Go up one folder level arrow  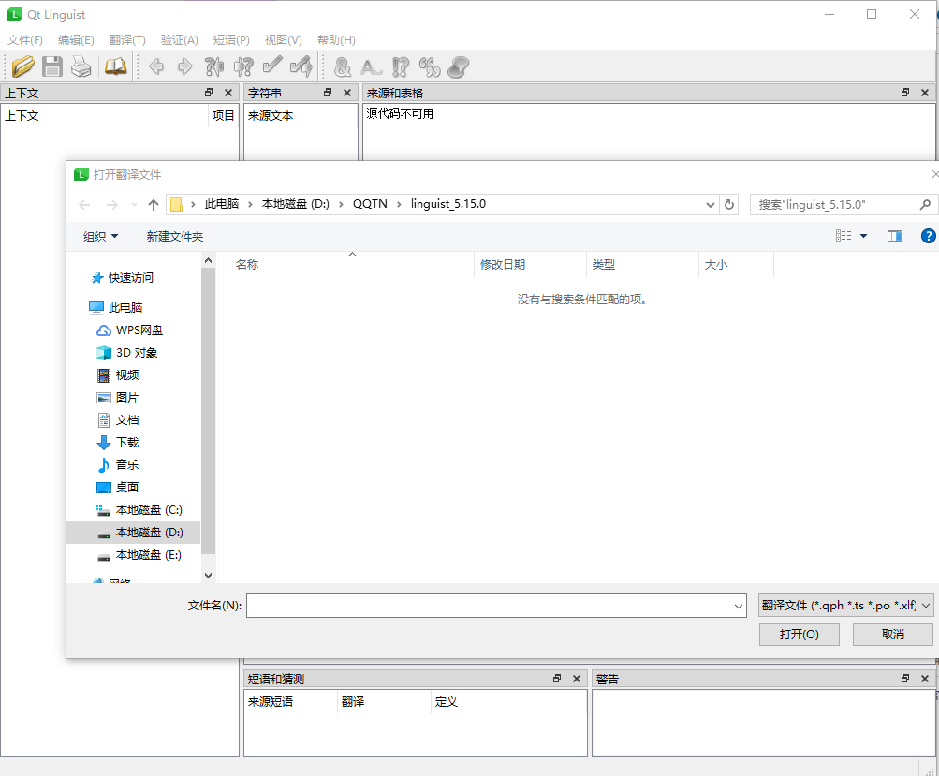154,205
